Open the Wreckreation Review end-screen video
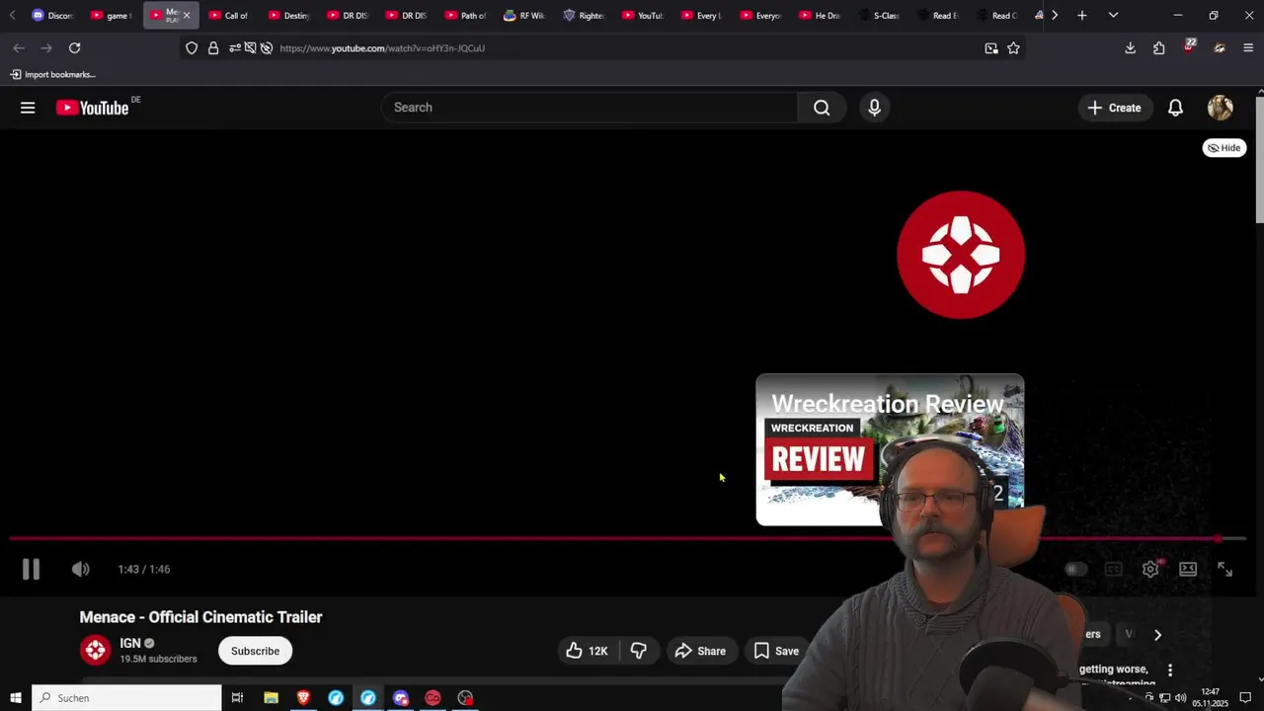The image size is (1264, 711). (890, 449)
